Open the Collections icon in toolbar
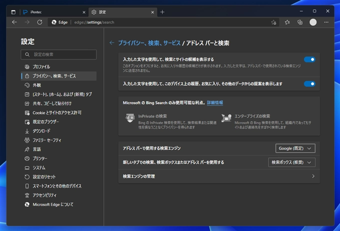340x231 pixels. pos(300,22)
